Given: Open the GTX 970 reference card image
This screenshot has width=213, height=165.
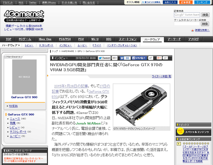Looking at the screenshot, I should pos(141,105).
